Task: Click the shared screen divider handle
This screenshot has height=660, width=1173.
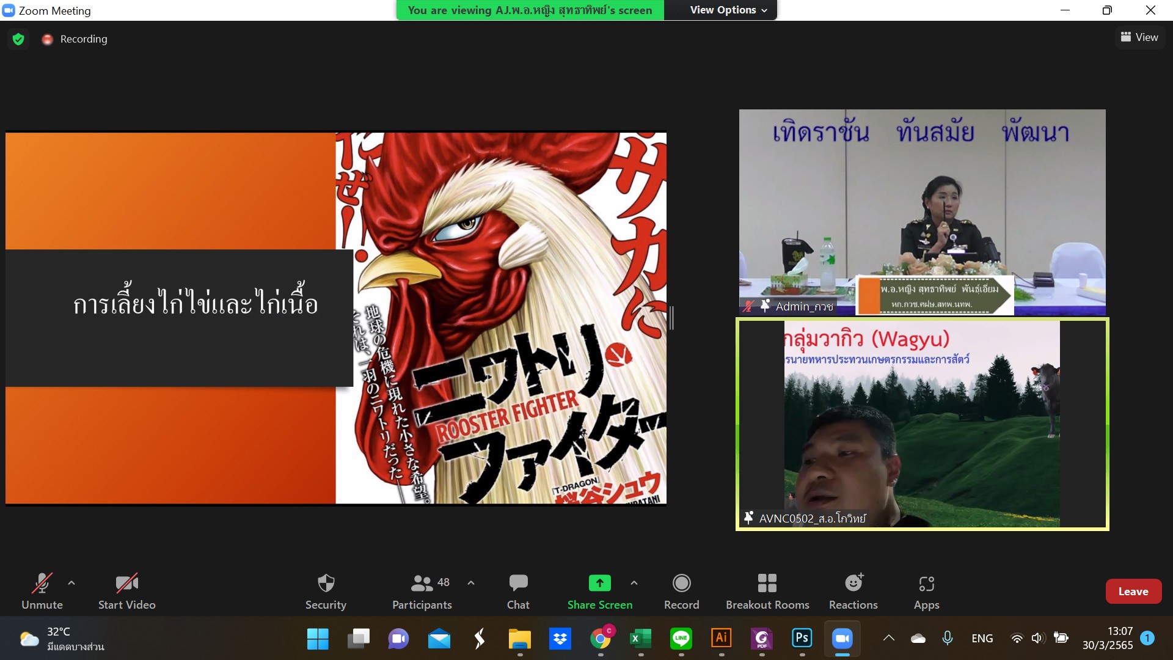Action: click(671, 318)
